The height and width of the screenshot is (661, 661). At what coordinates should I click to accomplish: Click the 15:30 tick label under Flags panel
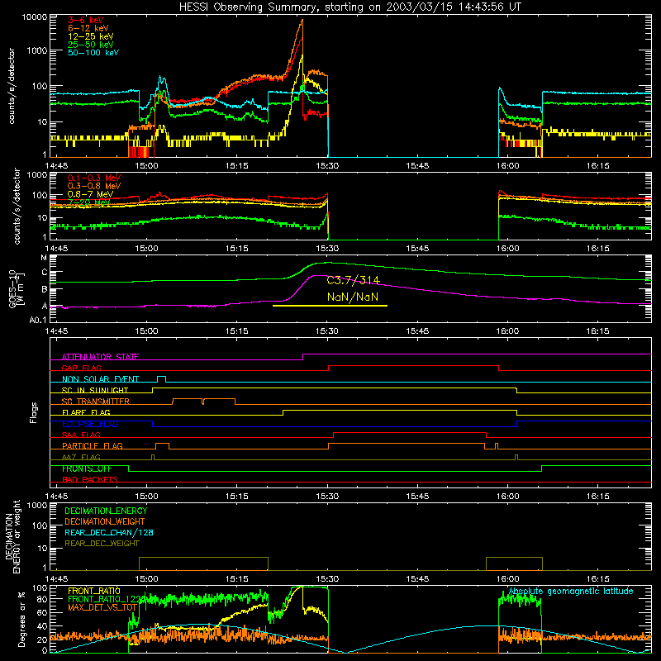[327, 497]
